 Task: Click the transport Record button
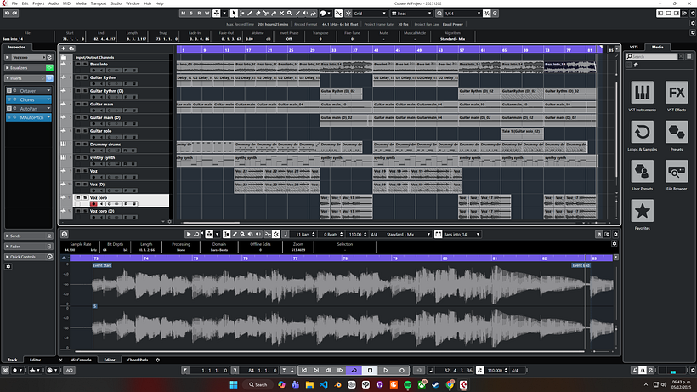pos(402,370)
